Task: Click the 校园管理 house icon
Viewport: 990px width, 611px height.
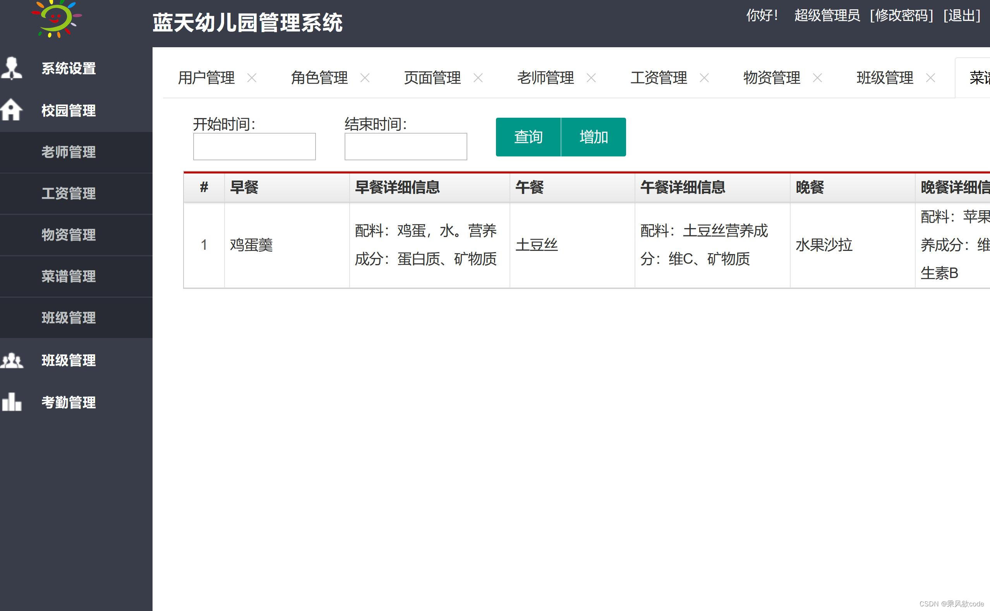Action: pyautogui.click(x=11, y=110)
